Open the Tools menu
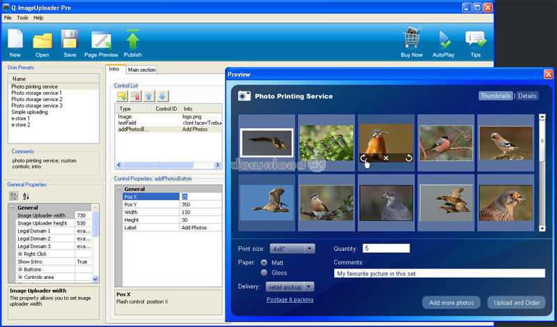557x327 pixels. (22, 17)
